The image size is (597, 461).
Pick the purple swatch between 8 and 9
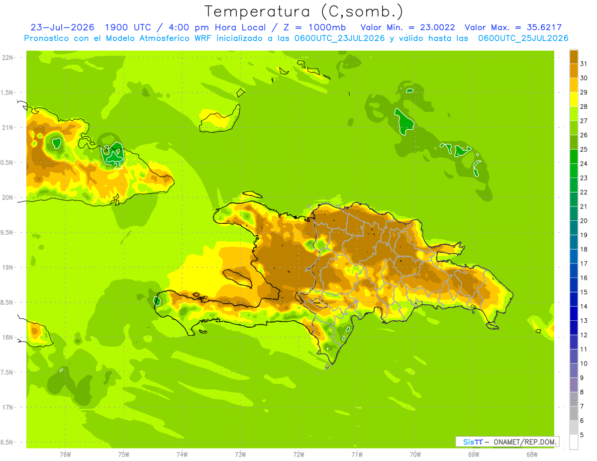574,385
